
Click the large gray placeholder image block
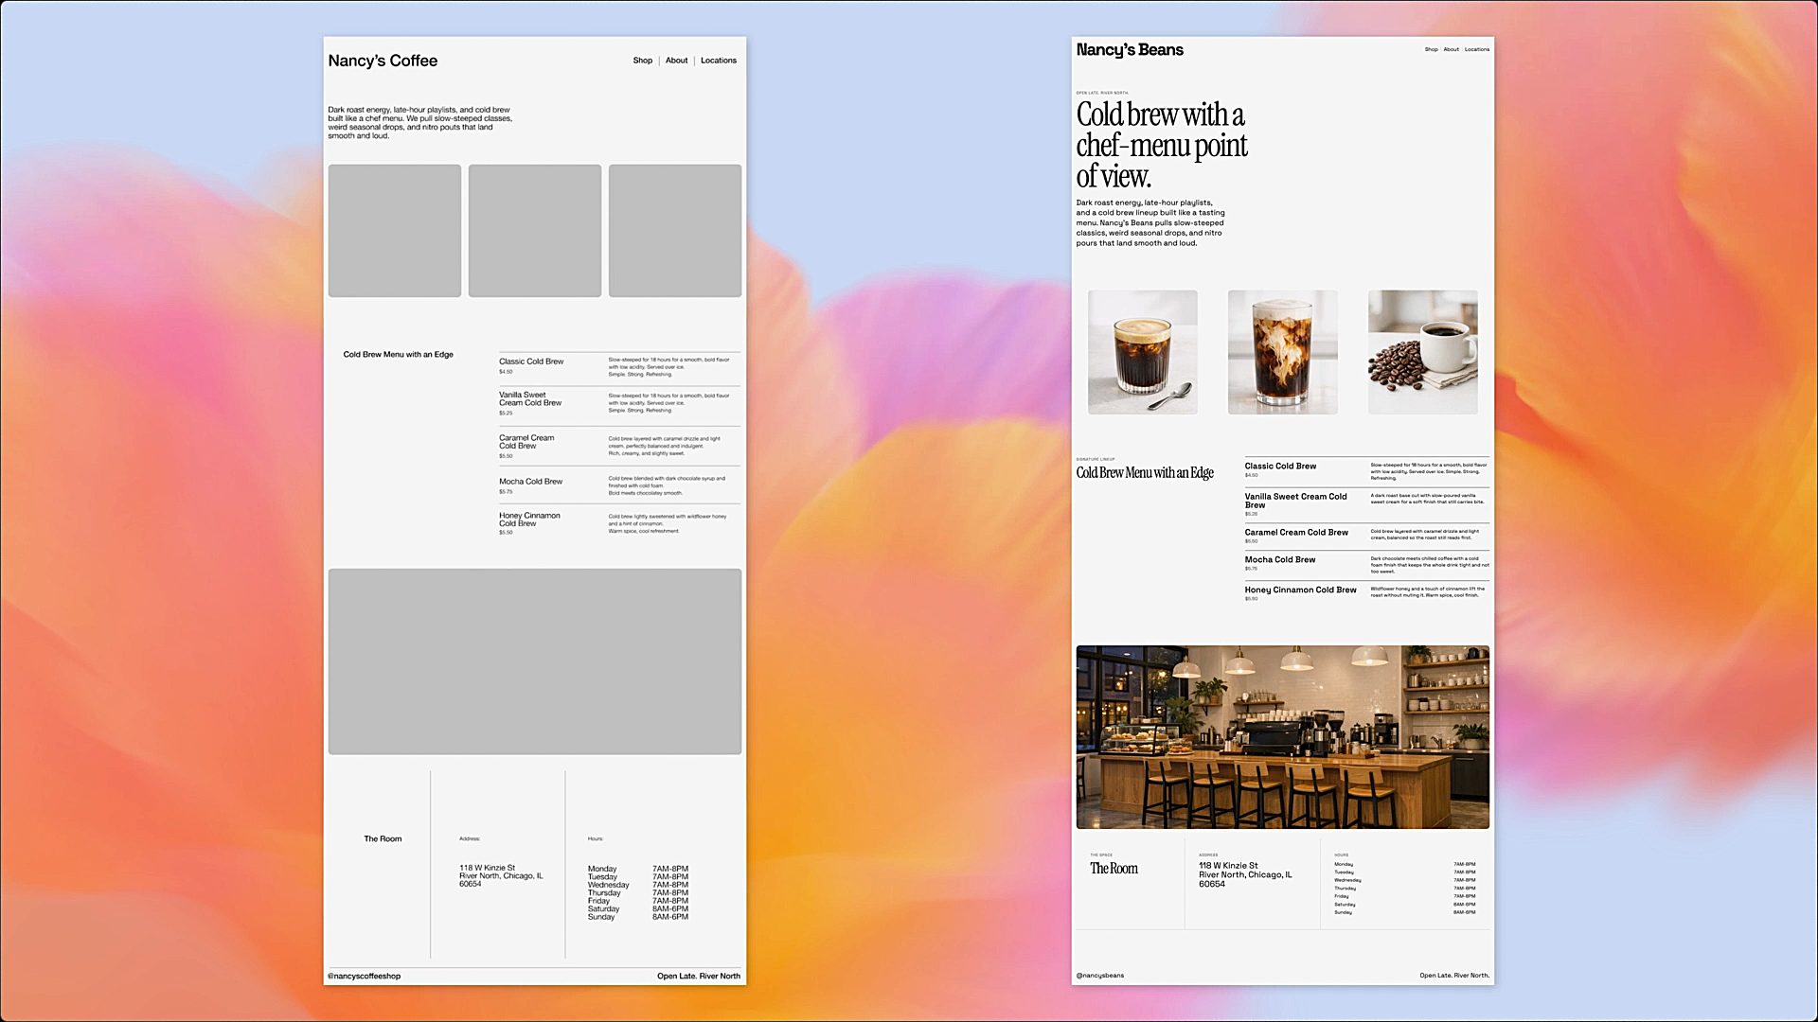(x=534, y=661)
